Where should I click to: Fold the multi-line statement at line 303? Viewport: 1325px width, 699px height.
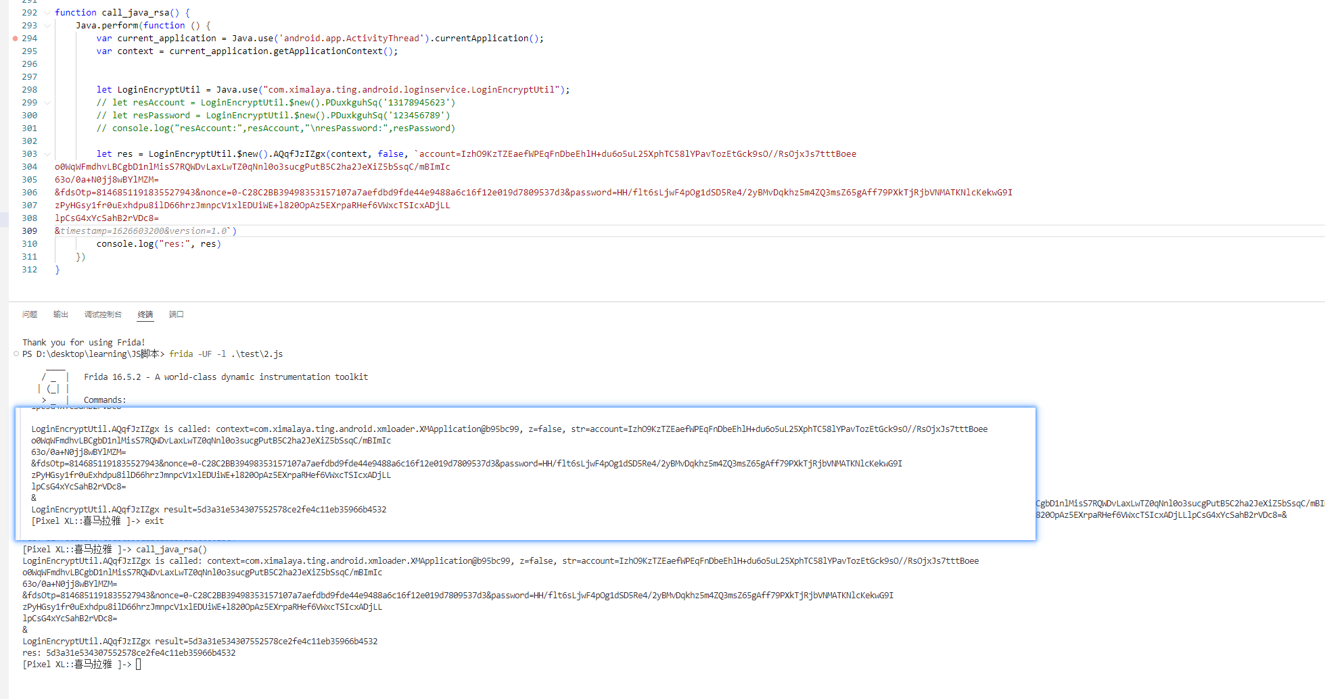(x=47, y=154)
